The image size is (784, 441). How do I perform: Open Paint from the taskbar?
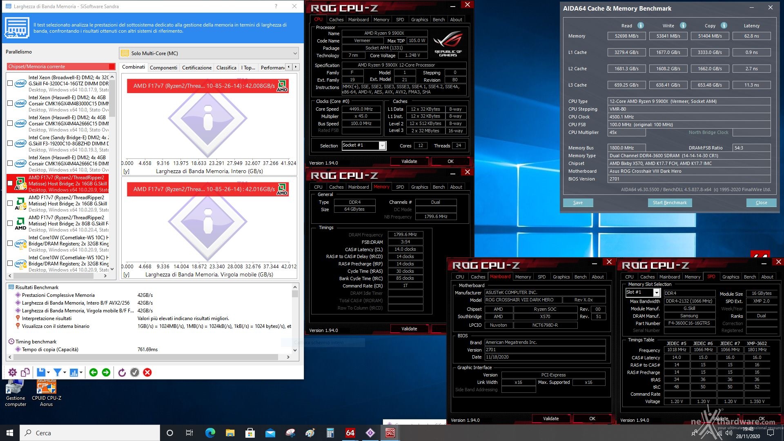click(x=310, y=433)
